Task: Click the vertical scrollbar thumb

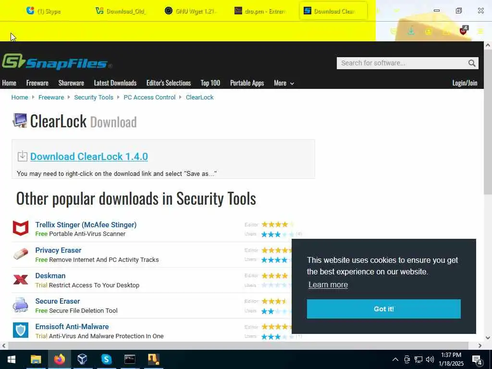Action: (x=488, y=122)
